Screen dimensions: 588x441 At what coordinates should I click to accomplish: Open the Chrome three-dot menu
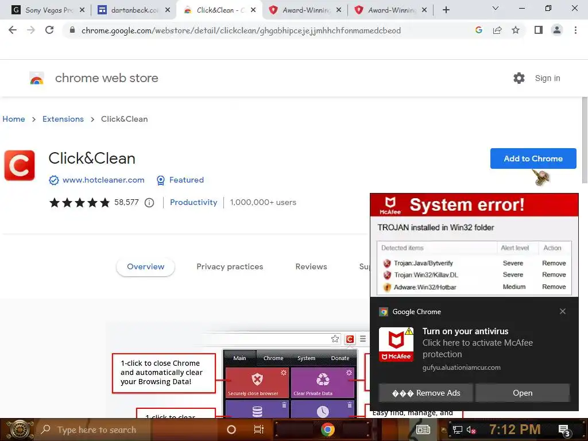click(575, 30)
